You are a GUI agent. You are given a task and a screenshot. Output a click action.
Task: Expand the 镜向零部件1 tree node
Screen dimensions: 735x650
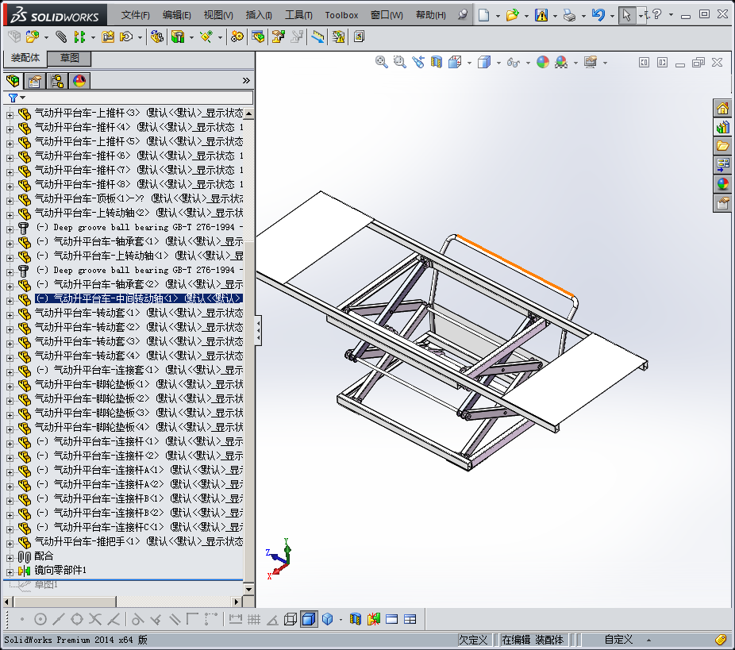(x=10, y=572)
